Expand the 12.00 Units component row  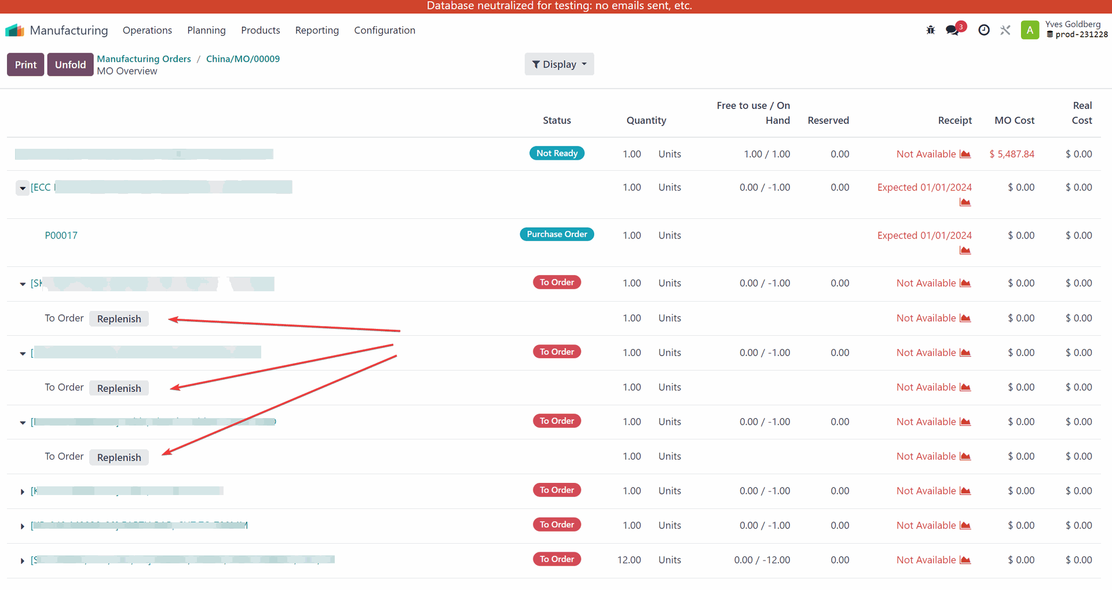coord(23,560)
